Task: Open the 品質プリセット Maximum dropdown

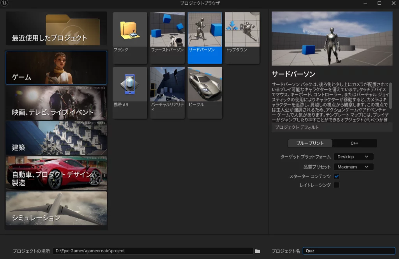Action: tap(353, 167)
